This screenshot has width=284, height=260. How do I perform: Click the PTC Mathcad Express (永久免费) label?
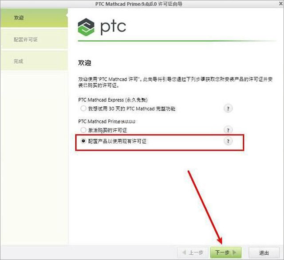pos(113,100)
